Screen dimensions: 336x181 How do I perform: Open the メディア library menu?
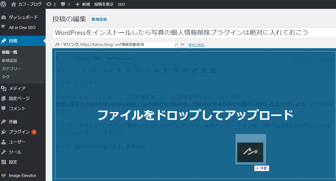[17, 88]
